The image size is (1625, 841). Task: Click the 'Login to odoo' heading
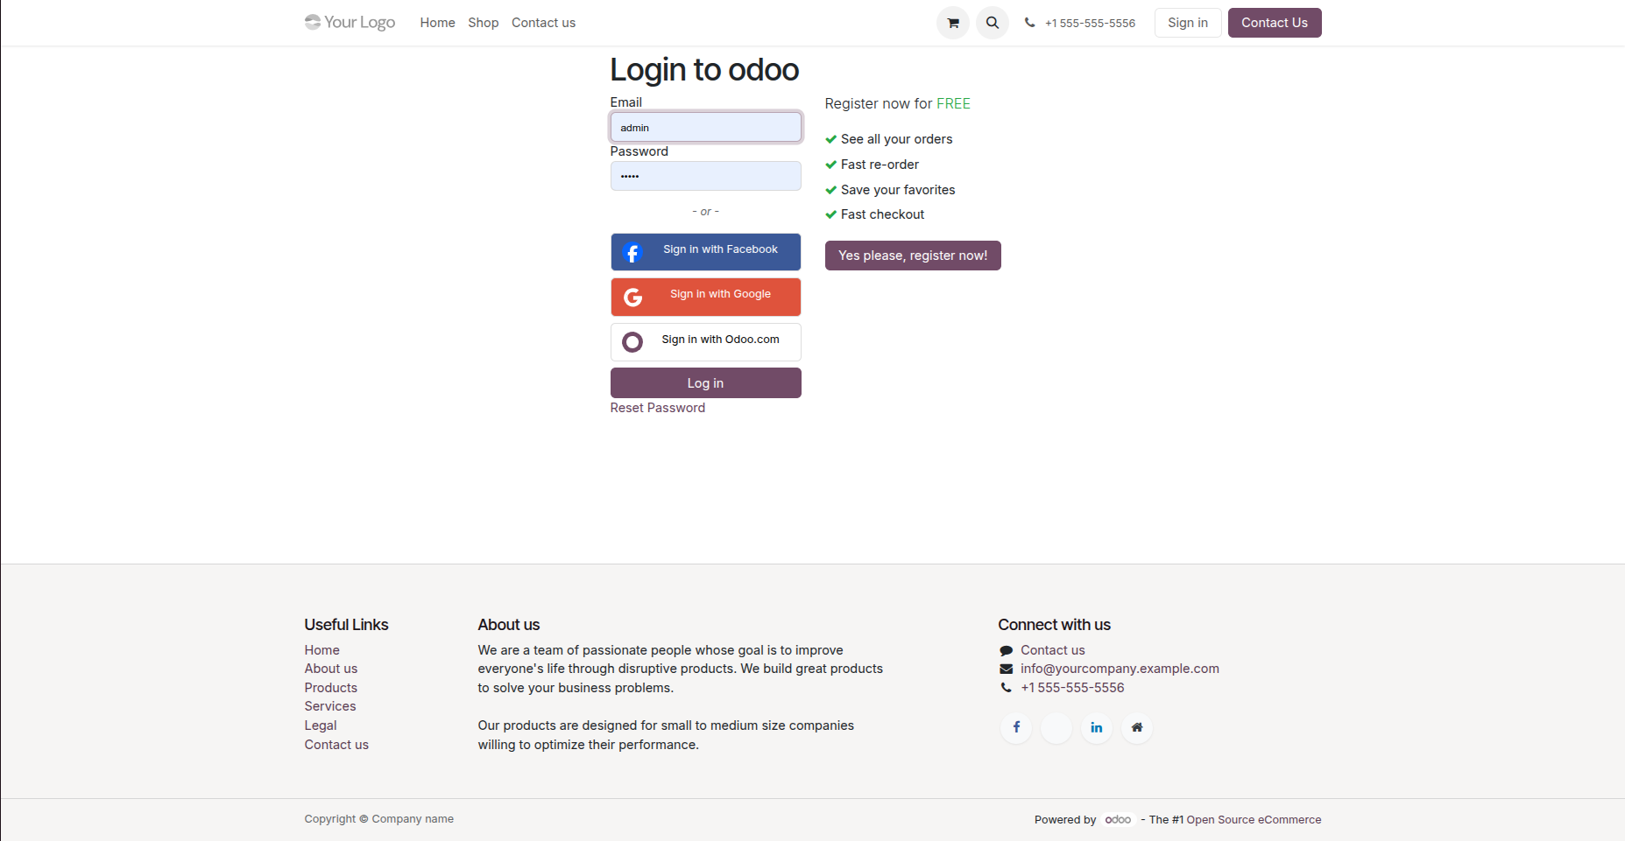click(x=704, y=69)
